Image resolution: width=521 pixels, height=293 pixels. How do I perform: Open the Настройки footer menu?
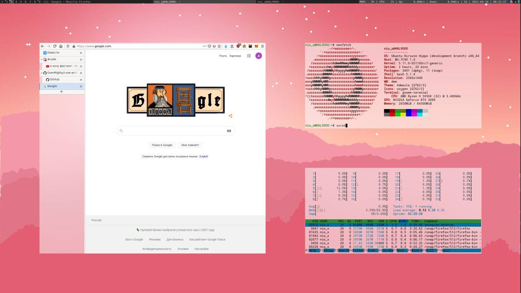(x=201, y=249)
